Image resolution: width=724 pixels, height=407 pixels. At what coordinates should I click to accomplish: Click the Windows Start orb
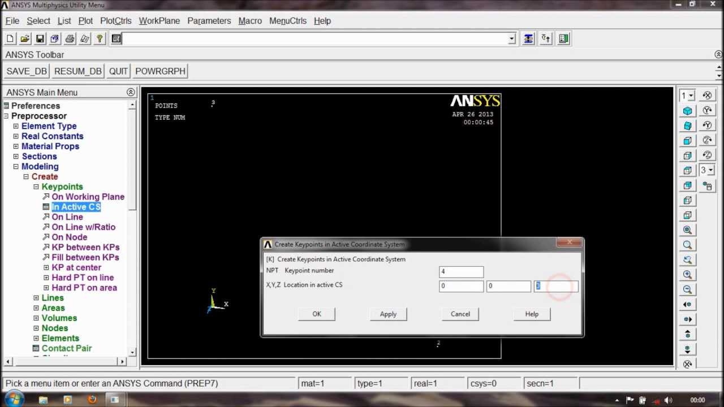pyautogui.click(x=15, y=399)
